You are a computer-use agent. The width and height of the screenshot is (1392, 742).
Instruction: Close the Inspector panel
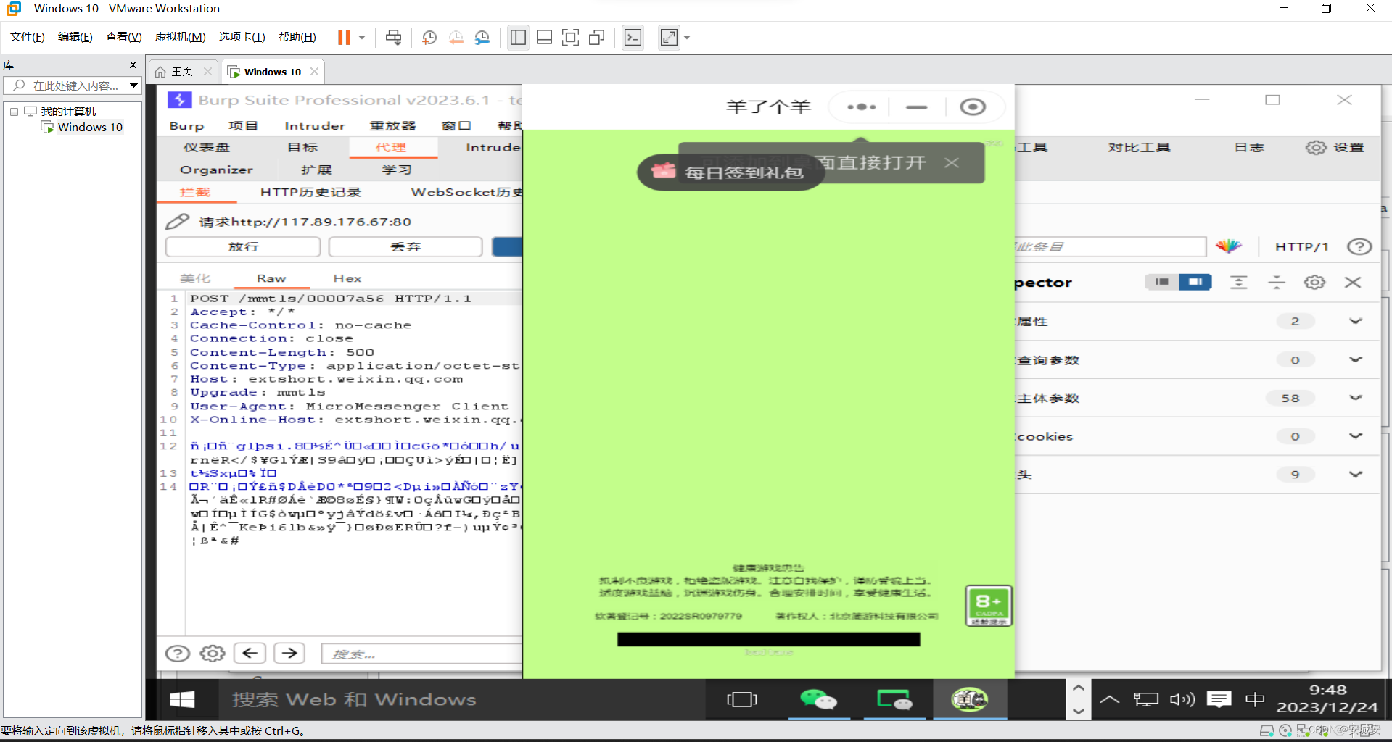1353,283
